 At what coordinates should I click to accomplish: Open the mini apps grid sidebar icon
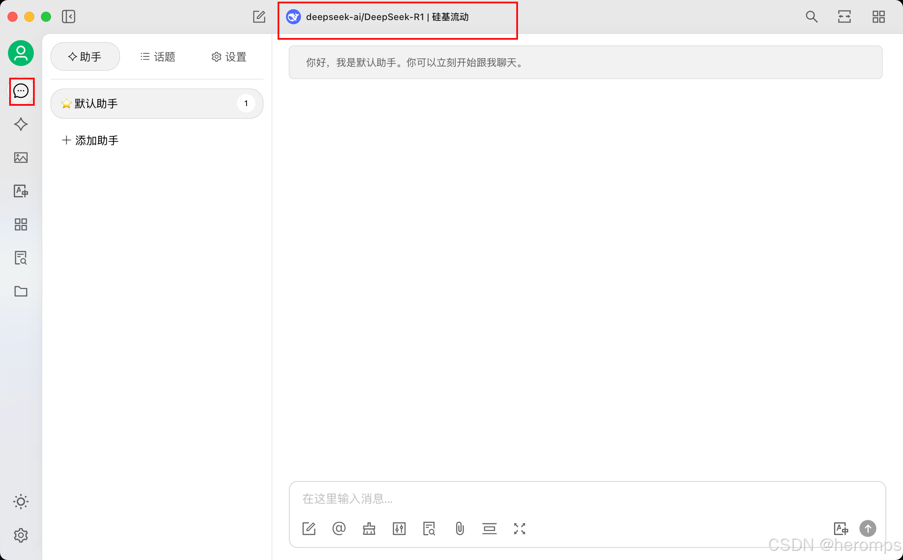[21, 224]
